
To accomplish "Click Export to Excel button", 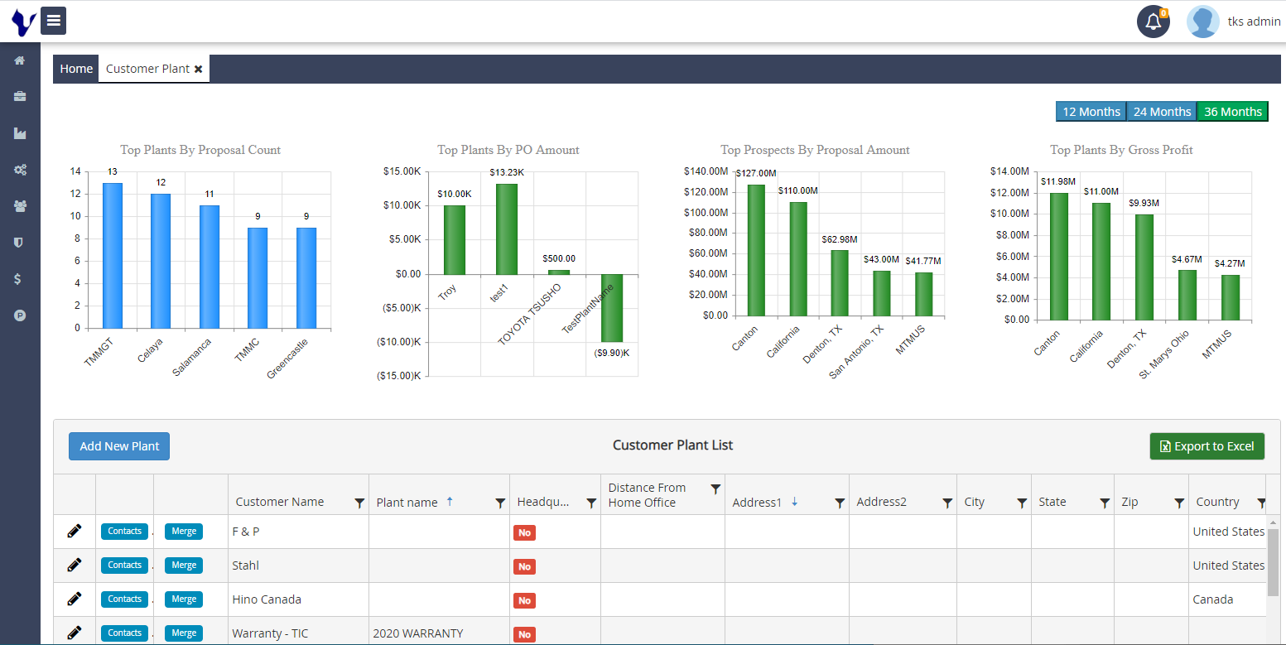I will [x=1207, y=446].
